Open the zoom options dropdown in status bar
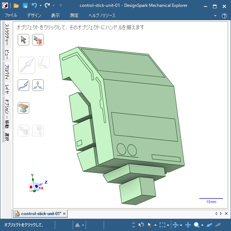The height and width of the screenshot is (231, 231). (x=202, y=225)
